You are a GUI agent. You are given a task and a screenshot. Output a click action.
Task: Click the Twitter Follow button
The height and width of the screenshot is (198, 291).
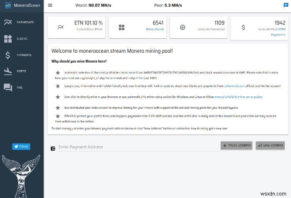pos(21,147)
